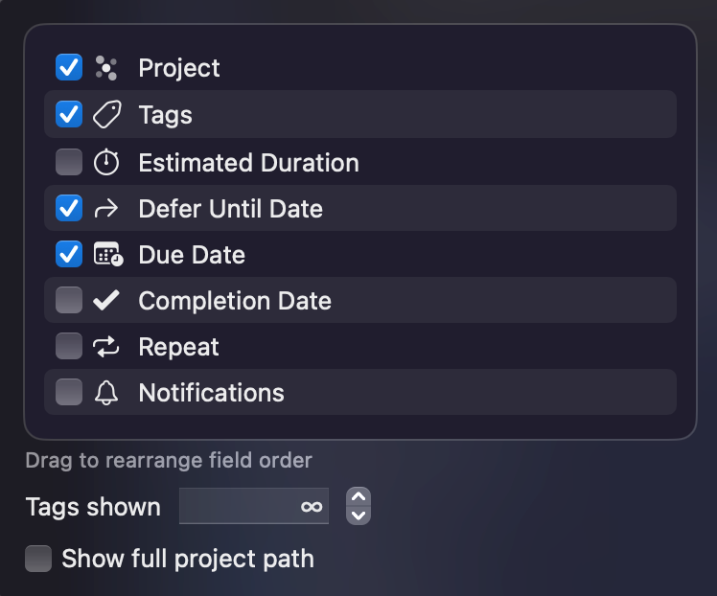This screenshot has height=596, width=717.
Task: Turn on the Notifications checkbox
Action: point(69,392)
